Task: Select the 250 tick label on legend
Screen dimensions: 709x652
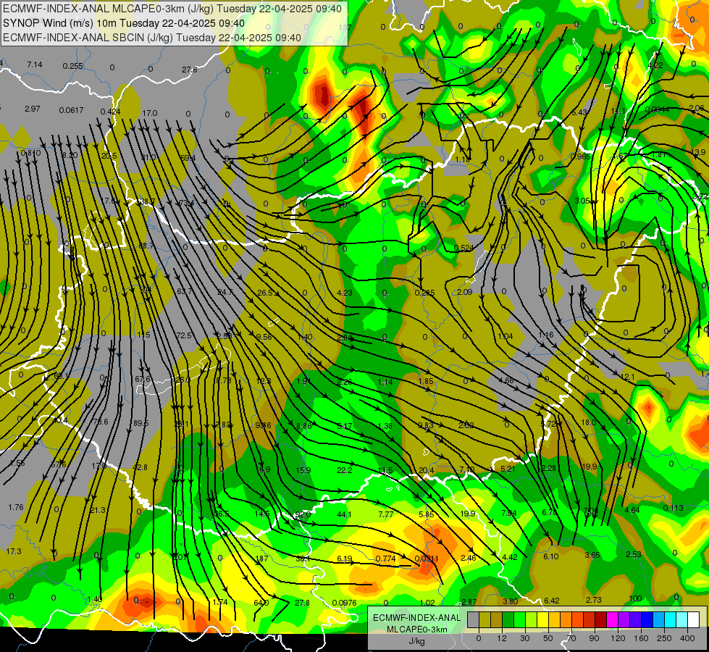Action: (x=664, y=638)
